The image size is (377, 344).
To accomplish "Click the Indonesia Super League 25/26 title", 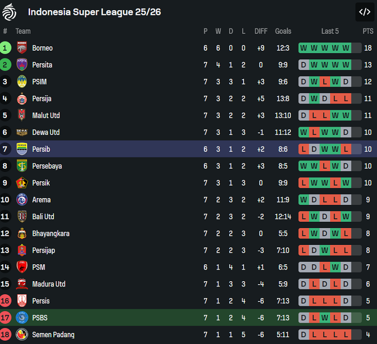I will pyautogui.click(x=94, y=12).
